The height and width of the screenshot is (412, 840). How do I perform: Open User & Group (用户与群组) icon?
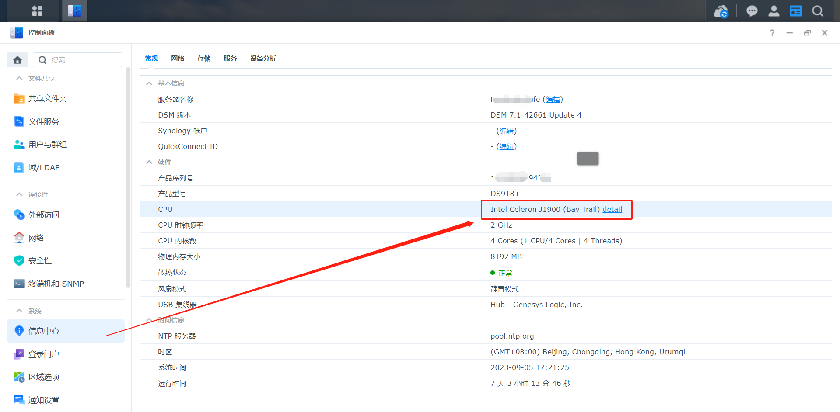[19, 145]
